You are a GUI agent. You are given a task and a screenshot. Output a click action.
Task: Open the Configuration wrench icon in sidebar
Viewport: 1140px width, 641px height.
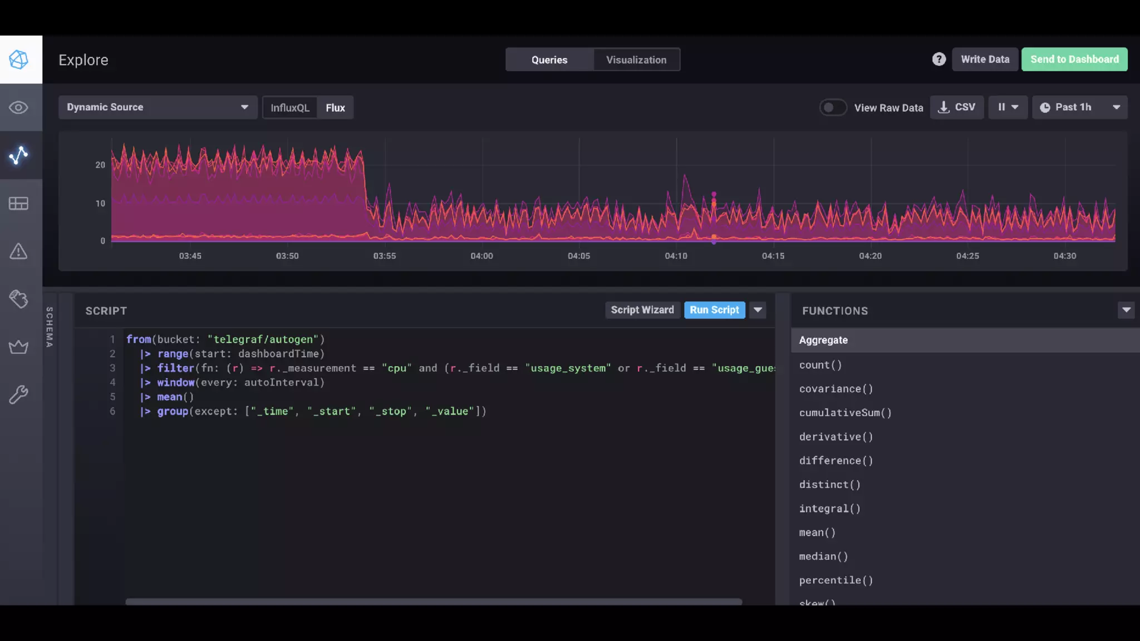coord(19,395)
